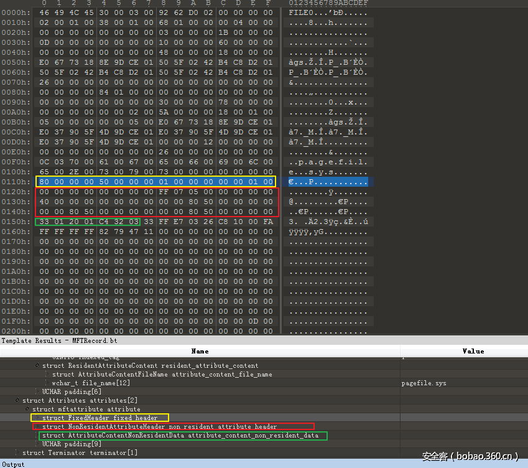Click the pagefile.sys value cell
This screenshot has height=468, width=528.
coord(424,383)
